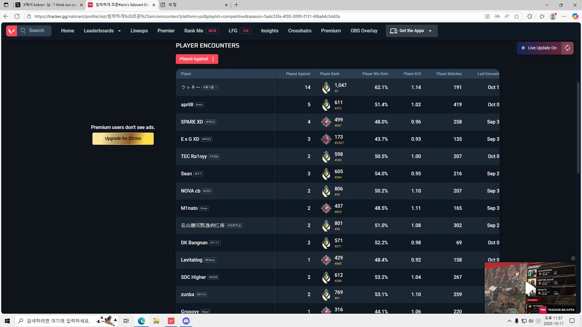The width and height of the screenshot is (582, 327).
Task: Click rank icon in ラッキー row
Action: click(326, 87)
